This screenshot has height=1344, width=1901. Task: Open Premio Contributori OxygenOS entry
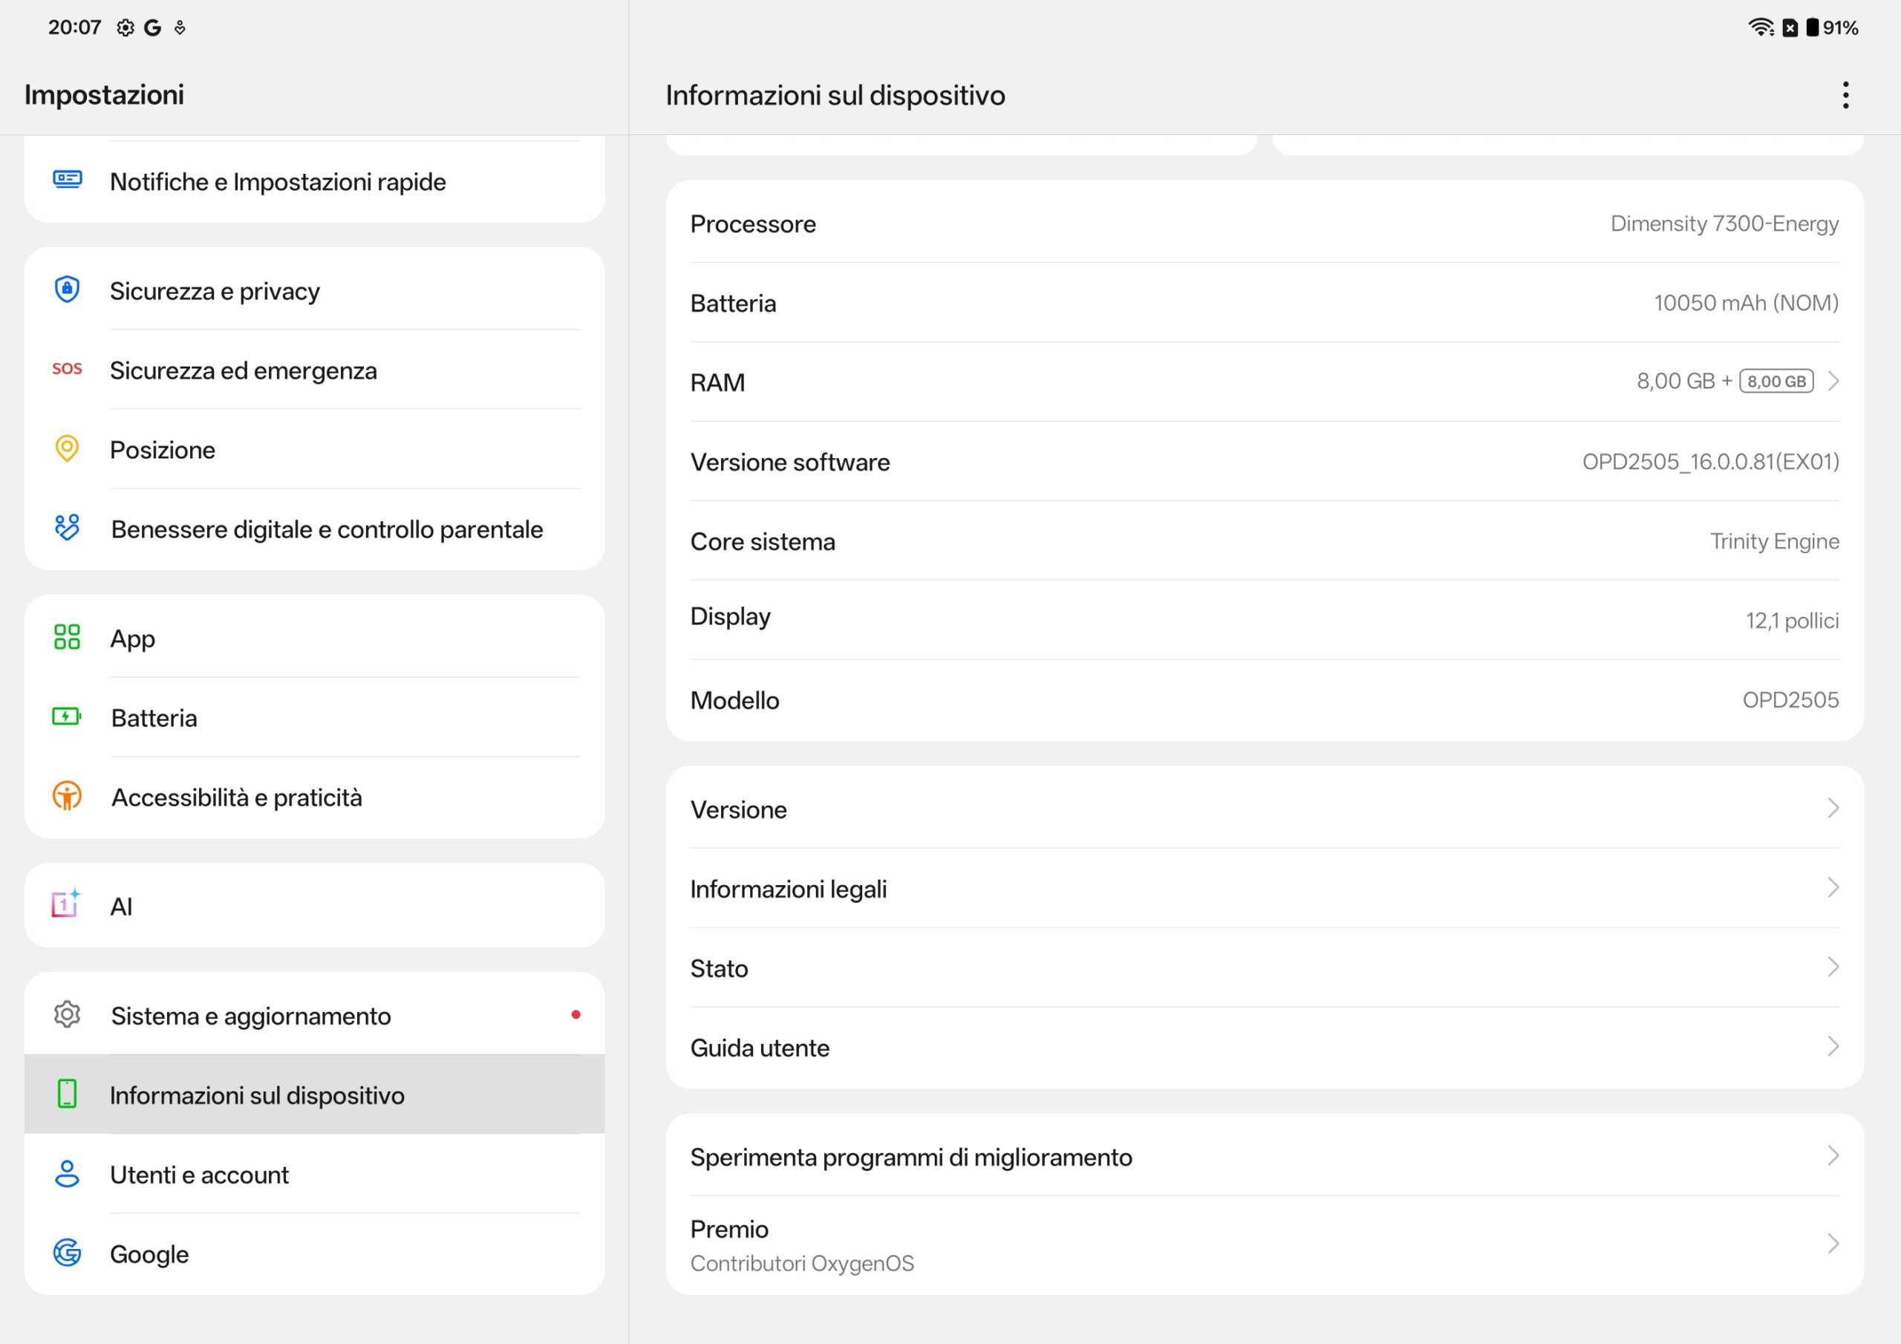point(801,1244)
